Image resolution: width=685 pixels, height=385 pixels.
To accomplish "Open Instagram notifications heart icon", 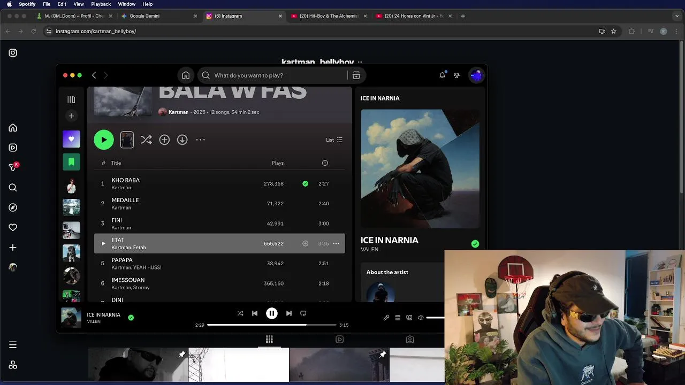I will pos(13,227).
